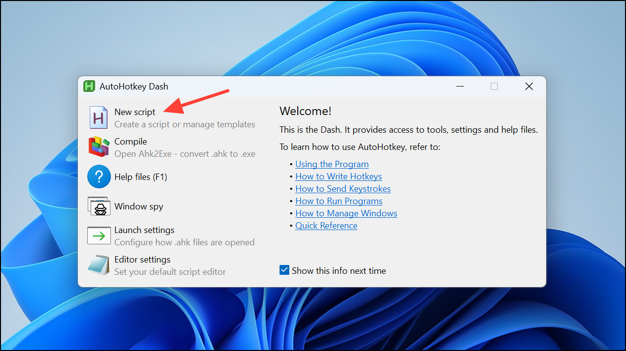
Task: Select the Compile label
Action: (x=131, y=142)
